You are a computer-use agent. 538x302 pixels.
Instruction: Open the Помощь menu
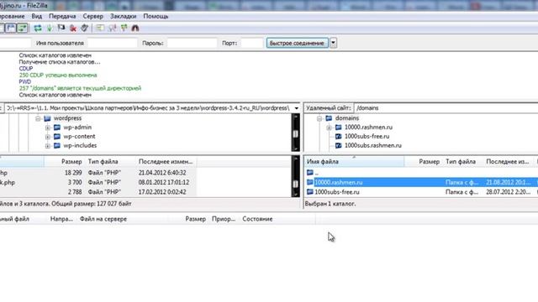click(156, 16)
